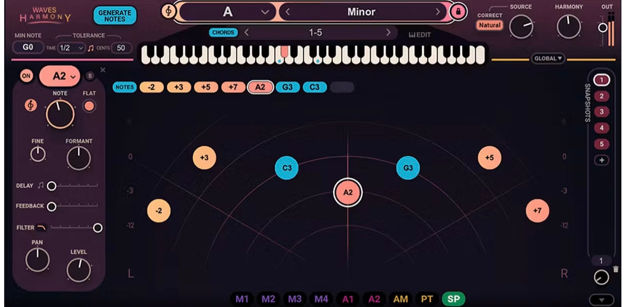Toggle the Natural correct mode button

489,25
